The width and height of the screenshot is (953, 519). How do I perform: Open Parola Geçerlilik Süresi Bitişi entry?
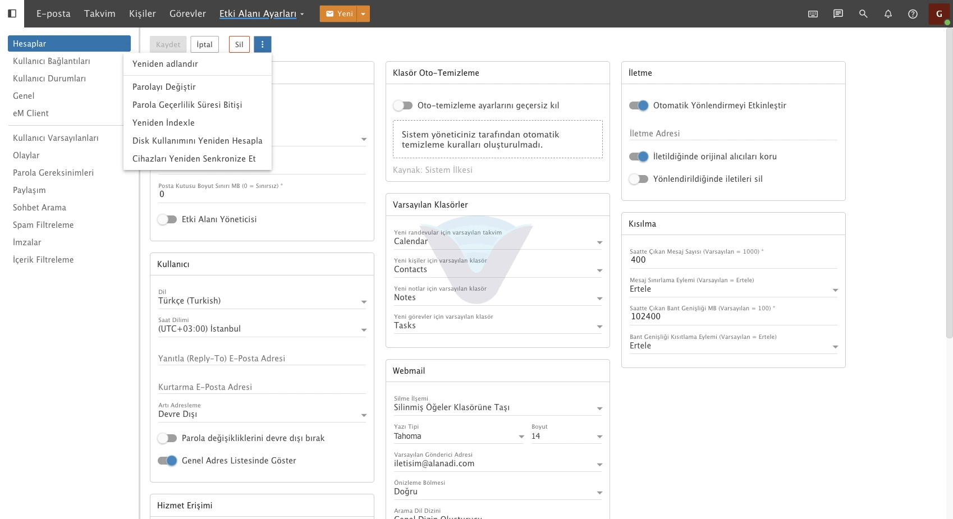coord(198,105)
